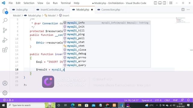Open the Windows Start button

tap(3, 105)
